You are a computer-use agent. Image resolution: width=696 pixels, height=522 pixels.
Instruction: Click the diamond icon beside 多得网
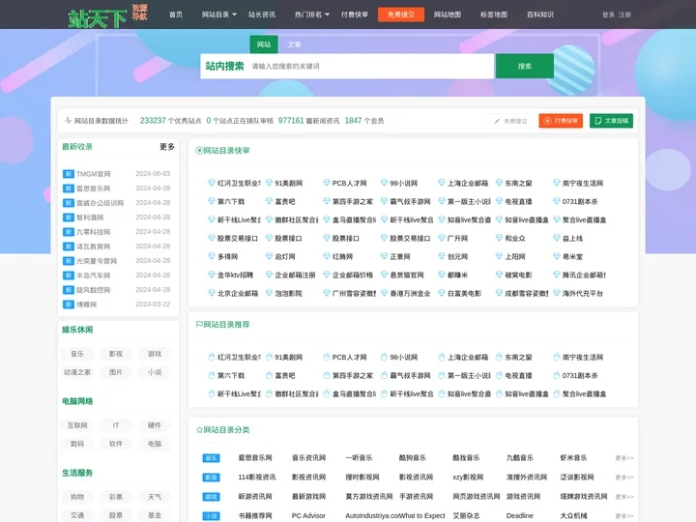click(212, 256)
